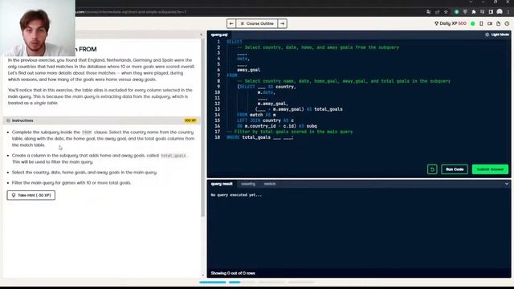Image resolution: width=514 pixels, height=289 pixels.
Task: Toggle the browser side panel icon
Action: tap(491, 12)
